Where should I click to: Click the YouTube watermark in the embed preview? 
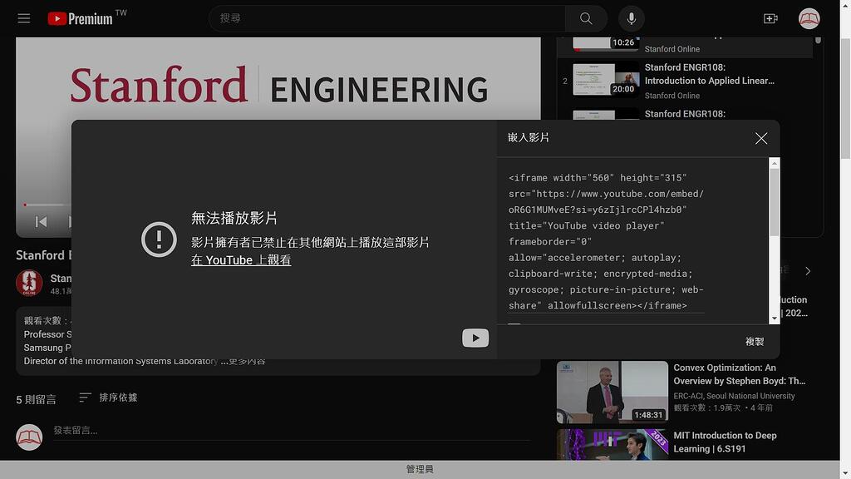(475, 338)
